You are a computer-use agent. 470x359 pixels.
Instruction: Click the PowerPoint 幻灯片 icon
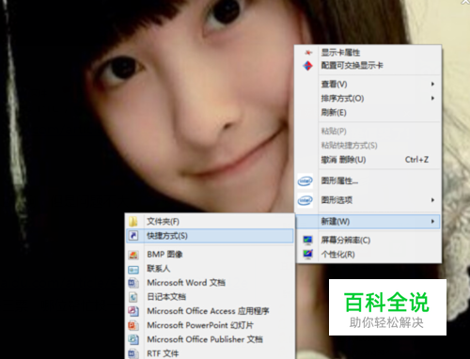coord(133,325)
